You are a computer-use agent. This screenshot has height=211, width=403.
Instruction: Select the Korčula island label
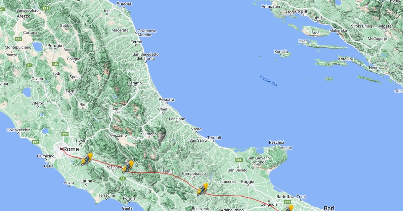click(345, 59)
